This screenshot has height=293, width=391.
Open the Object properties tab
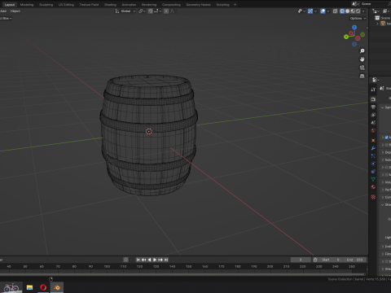pos(373,140)
